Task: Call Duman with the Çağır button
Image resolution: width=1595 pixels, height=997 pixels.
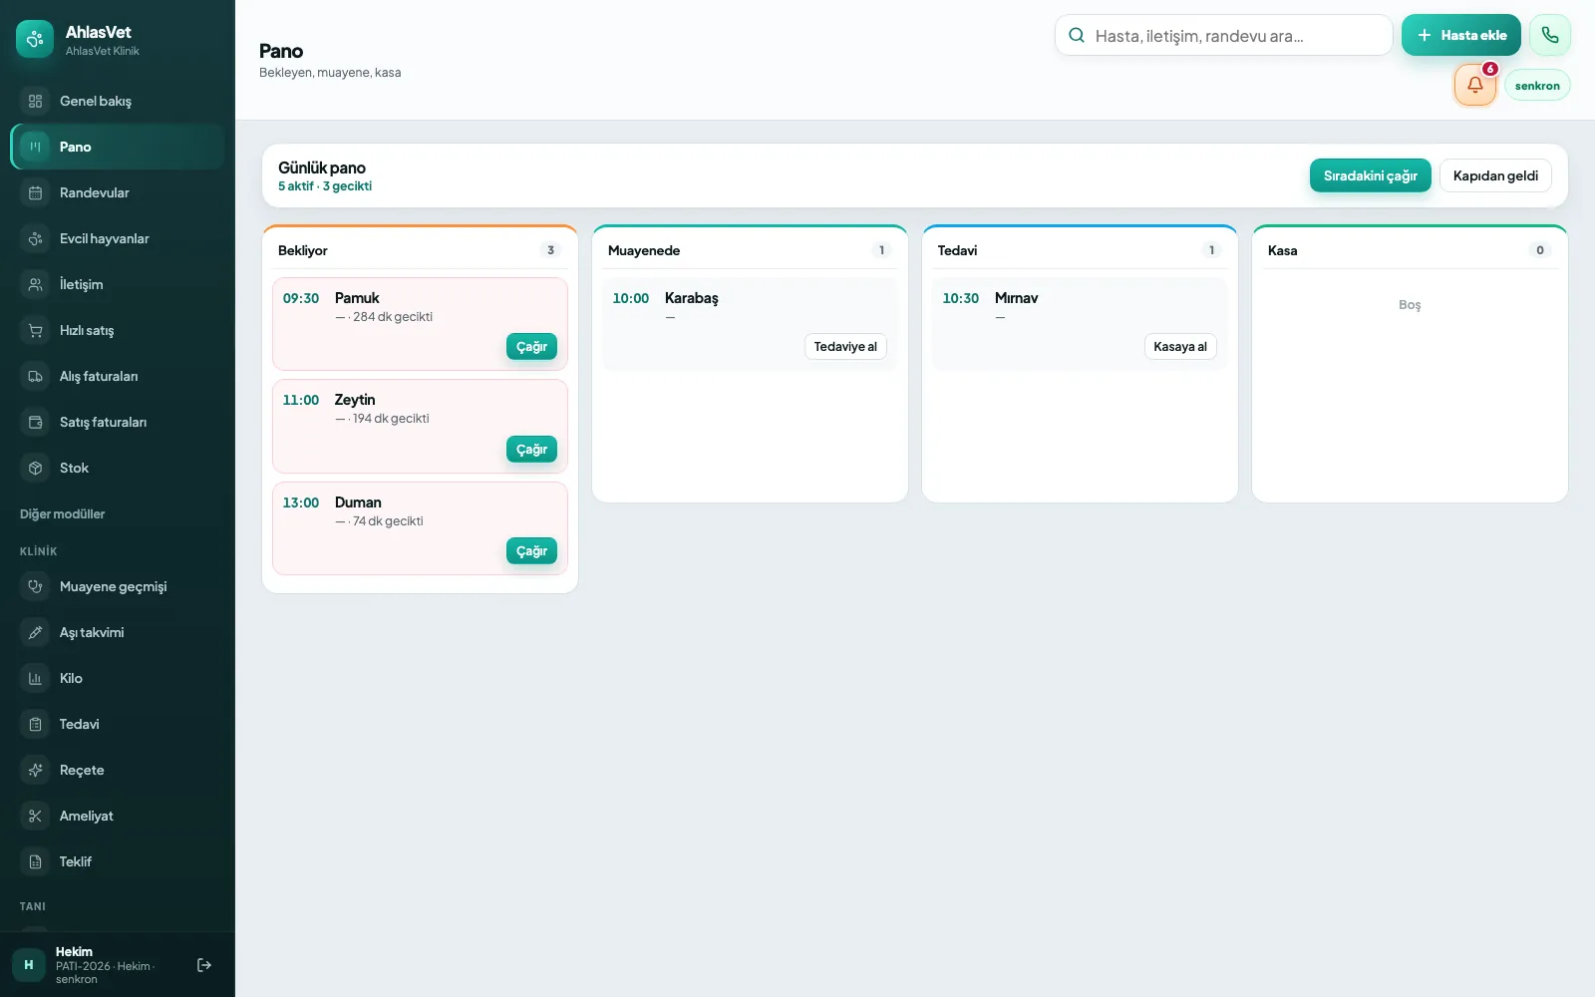Action: pos(531,551)
